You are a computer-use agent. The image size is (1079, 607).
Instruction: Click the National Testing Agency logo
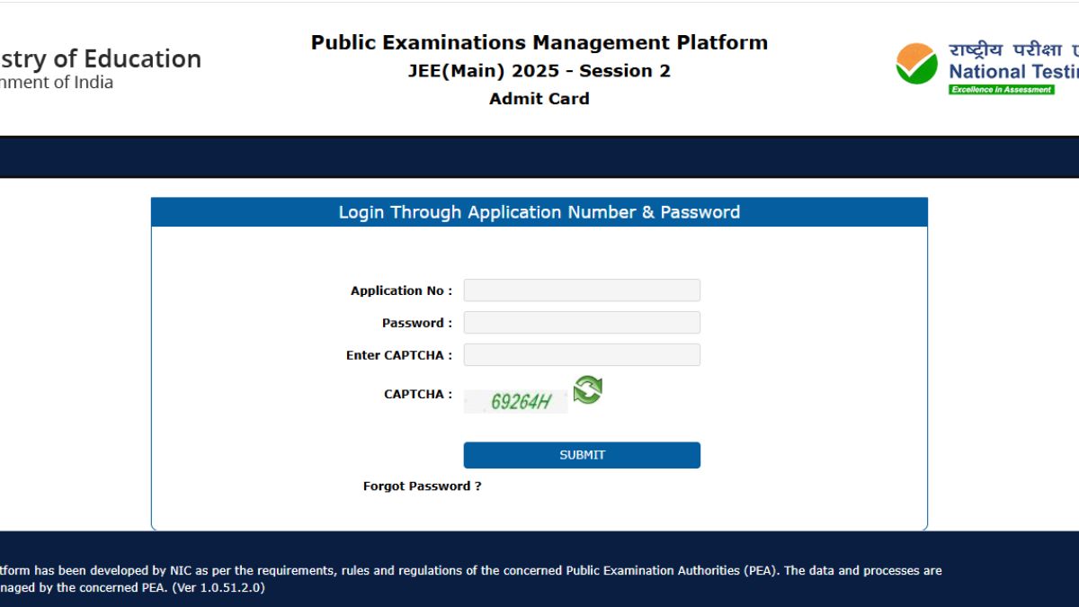coord(986,66)
